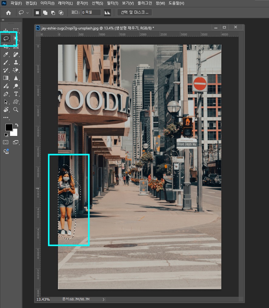
Task: Select the Path Selection arrow tool
Action: pyautogui.click(x=6, y=102)
